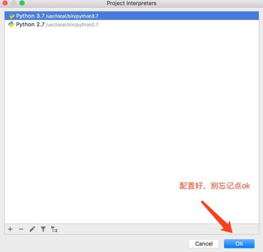Click the Python logo beside Python 2.7
263x252 pixels.
[x=11, y=24]
